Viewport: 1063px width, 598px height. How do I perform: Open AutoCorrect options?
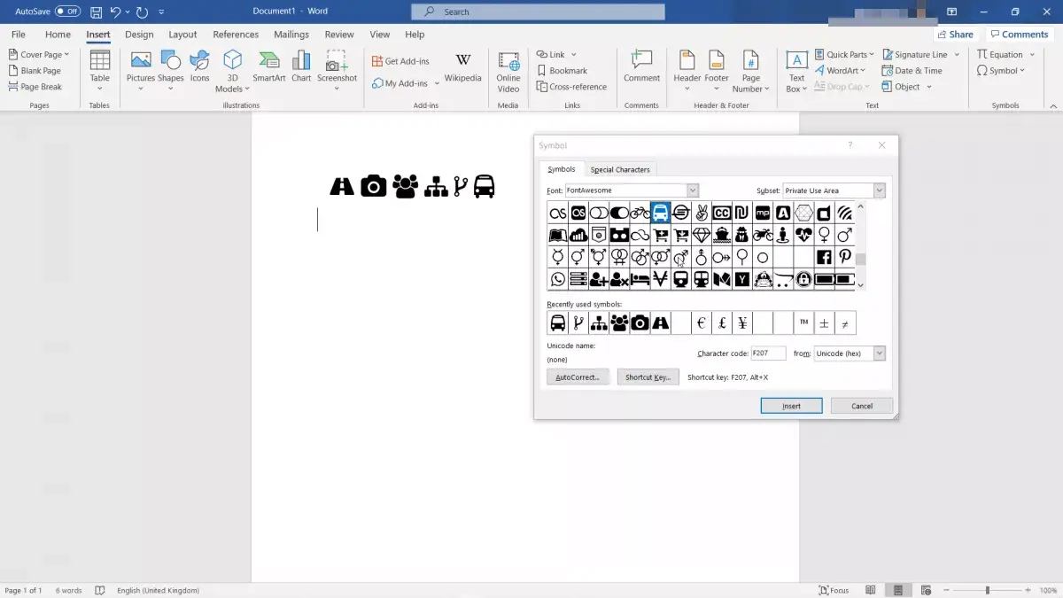pyautogui.click(x=578, y=377)
